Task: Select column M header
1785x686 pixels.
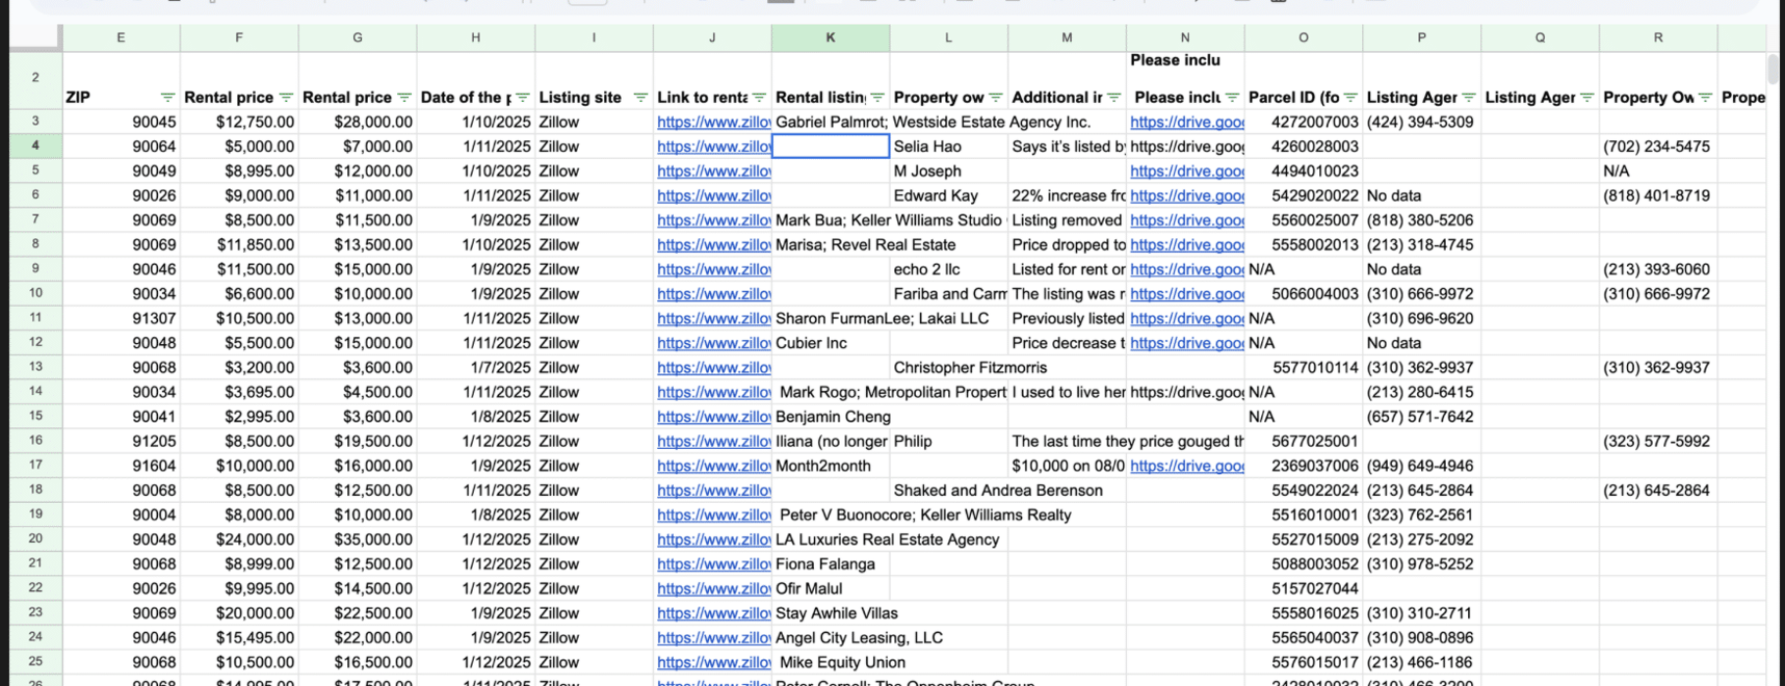Action: point(1067,37)
